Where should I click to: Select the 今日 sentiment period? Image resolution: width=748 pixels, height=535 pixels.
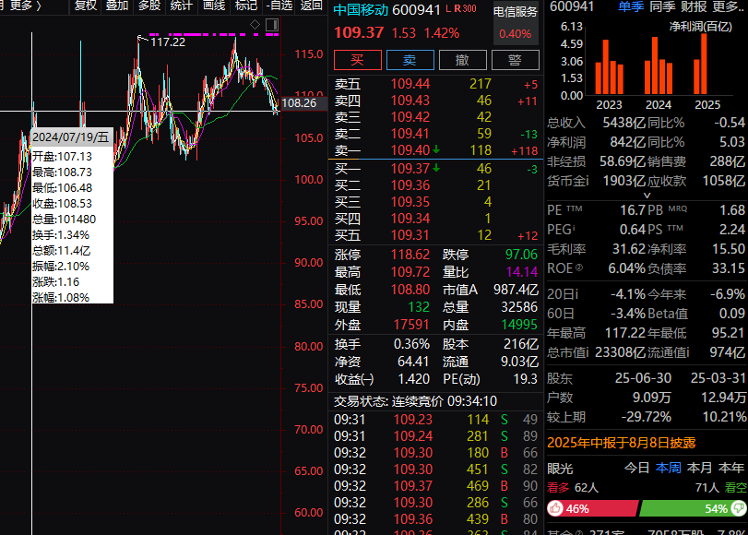tap(636, 468)
